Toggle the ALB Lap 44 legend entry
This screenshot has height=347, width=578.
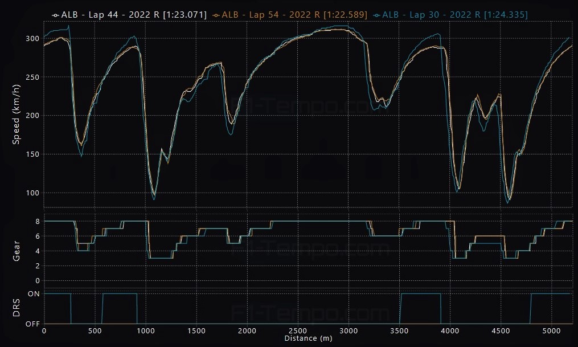pos(134,15)
